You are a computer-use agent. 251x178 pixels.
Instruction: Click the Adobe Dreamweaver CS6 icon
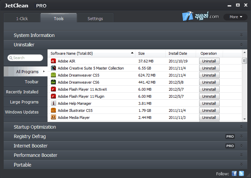click(x=53, y=82)
